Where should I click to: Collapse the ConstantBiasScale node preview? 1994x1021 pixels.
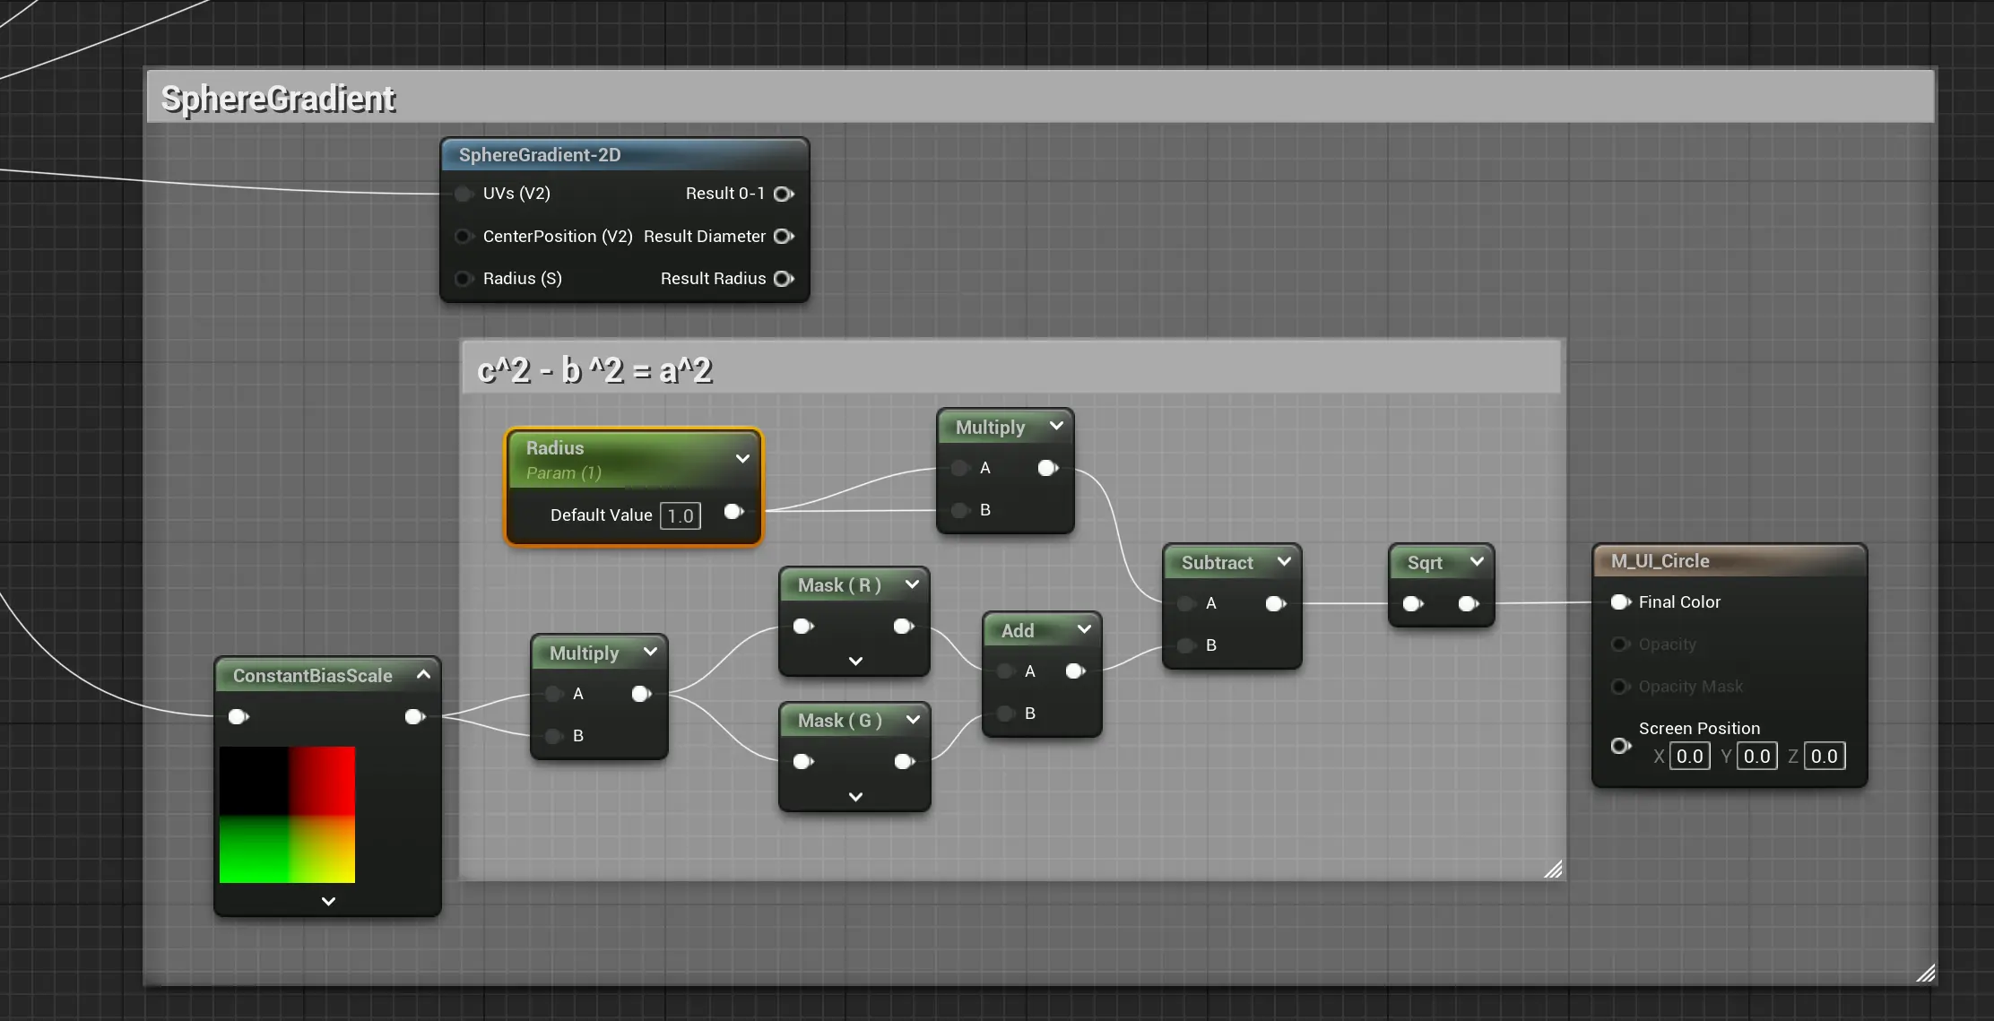(x=424, y=675)
